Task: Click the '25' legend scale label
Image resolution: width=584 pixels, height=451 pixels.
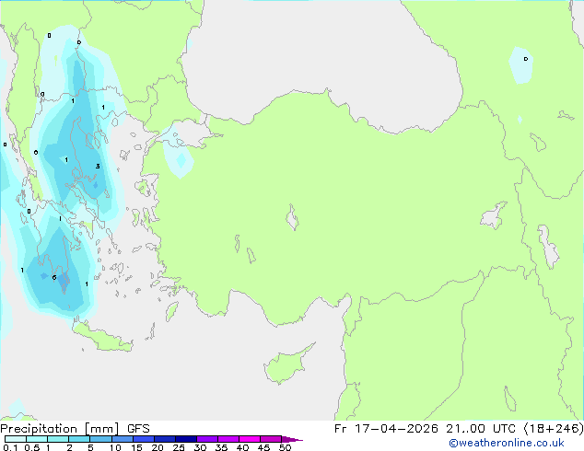Action: (x=179, y=447)
